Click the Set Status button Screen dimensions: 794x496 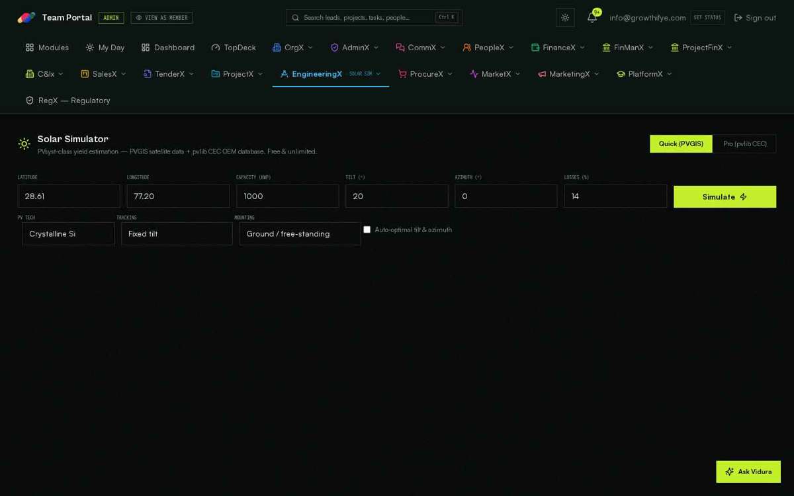pos(707,18)
